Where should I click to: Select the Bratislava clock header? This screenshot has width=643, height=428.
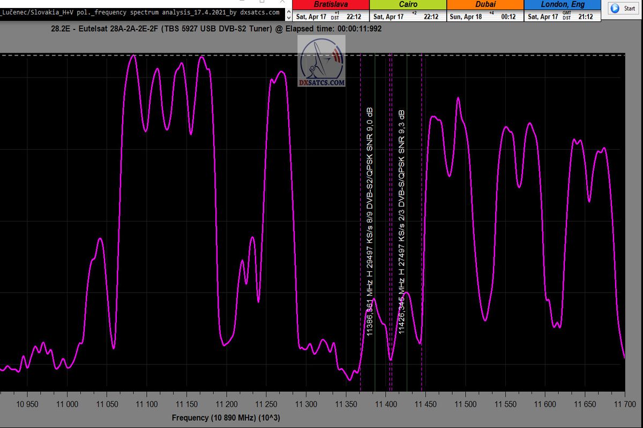point(331,4)
